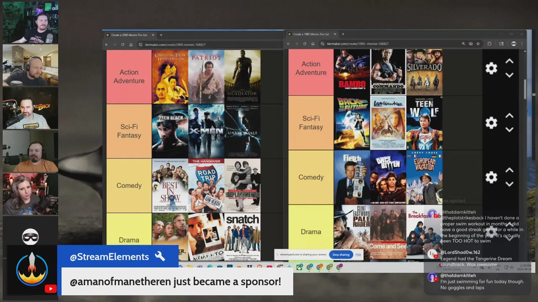Select the Gladiator movie poster

coord(242,77)
